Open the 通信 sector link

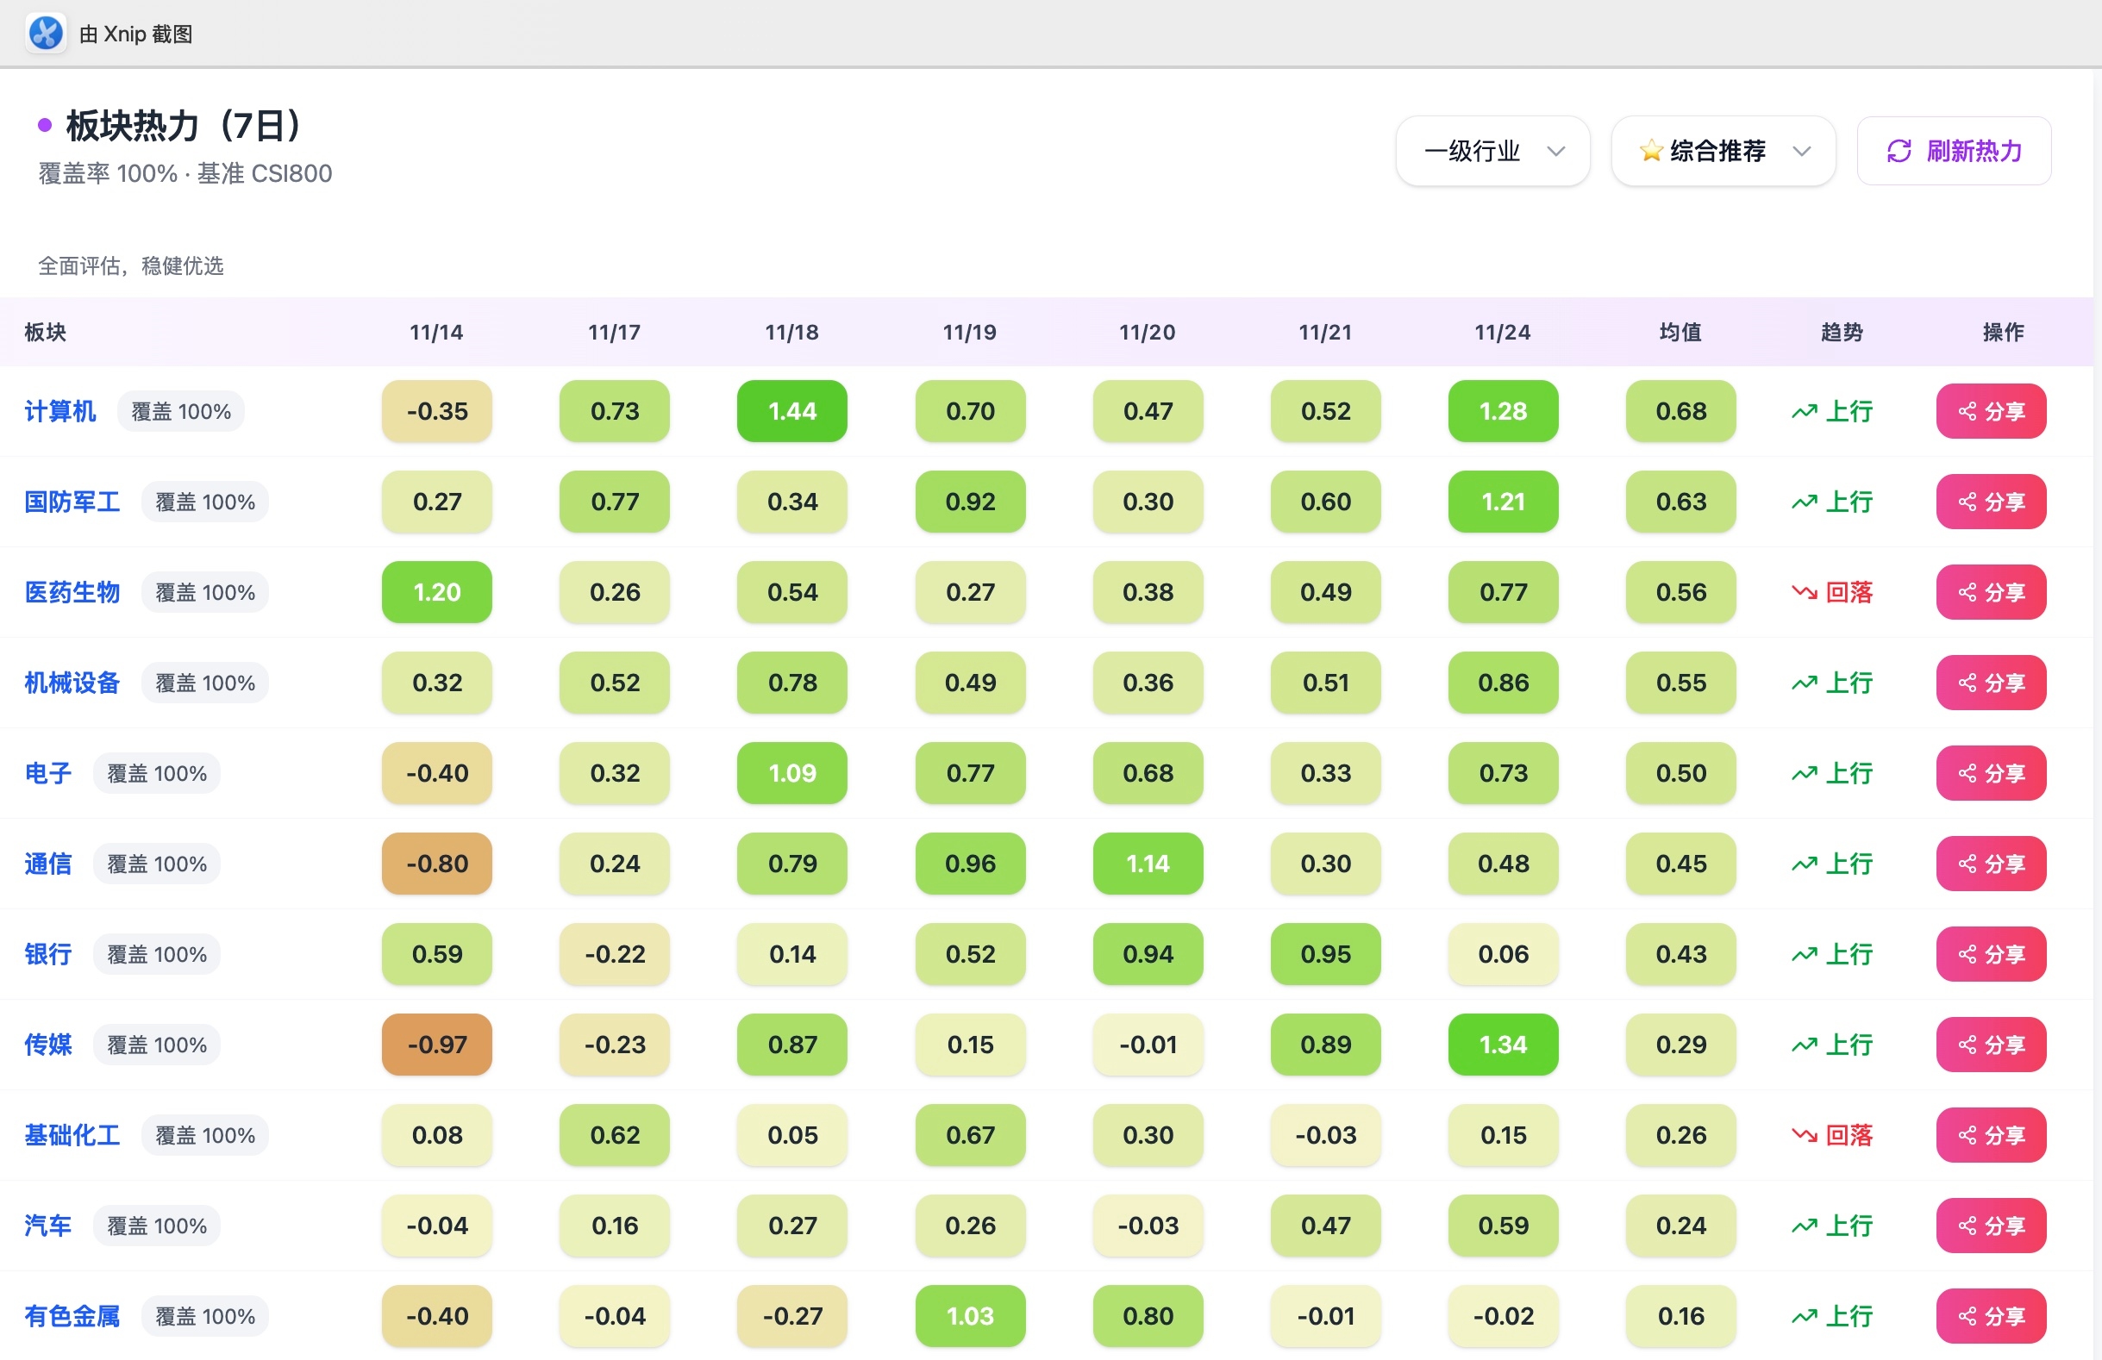(x=47, y=864)
